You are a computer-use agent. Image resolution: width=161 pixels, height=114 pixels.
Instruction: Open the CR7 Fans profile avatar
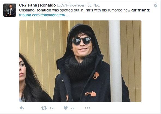point(10,10)
